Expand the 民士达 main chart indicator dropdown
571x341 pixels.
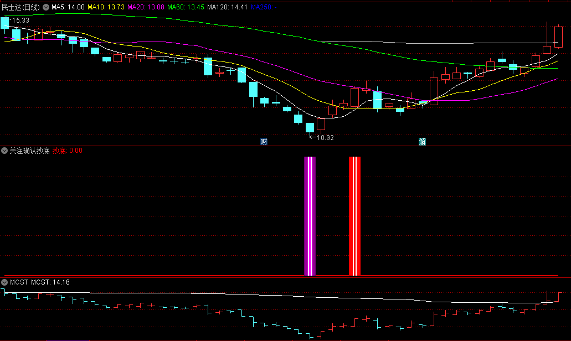point(46,7)
